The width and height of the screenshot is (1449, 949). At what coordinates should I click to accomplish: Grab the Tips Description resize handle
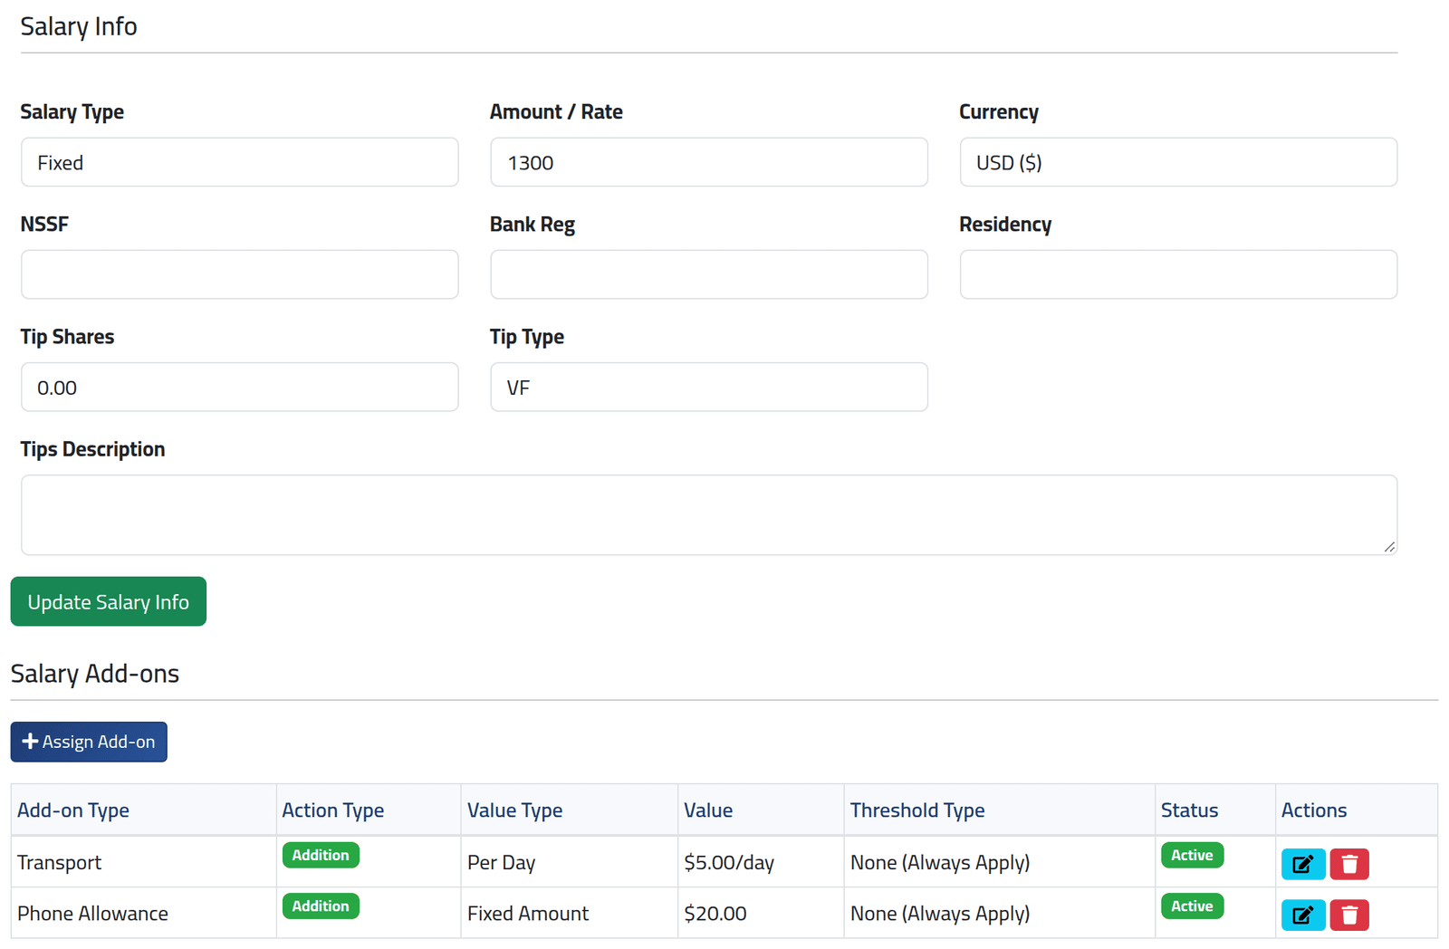tap(1389, 546)
